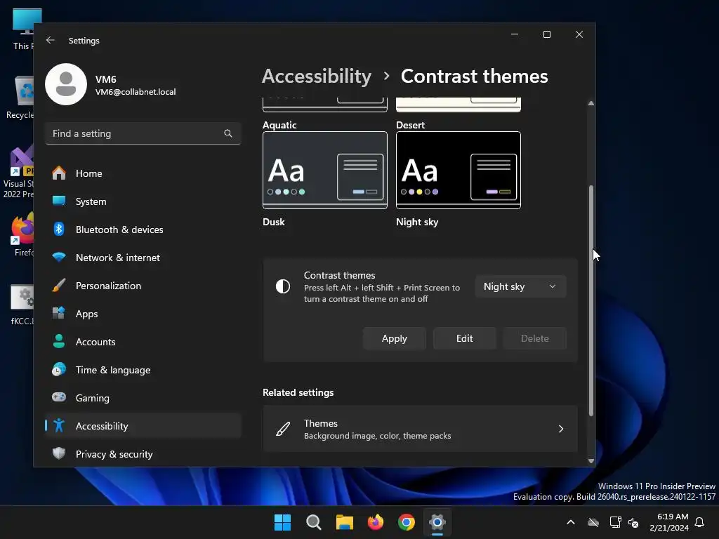This screenshot has width=719, height=539.
Task: Select the Night sky theme preview
Action: (459, 170)
